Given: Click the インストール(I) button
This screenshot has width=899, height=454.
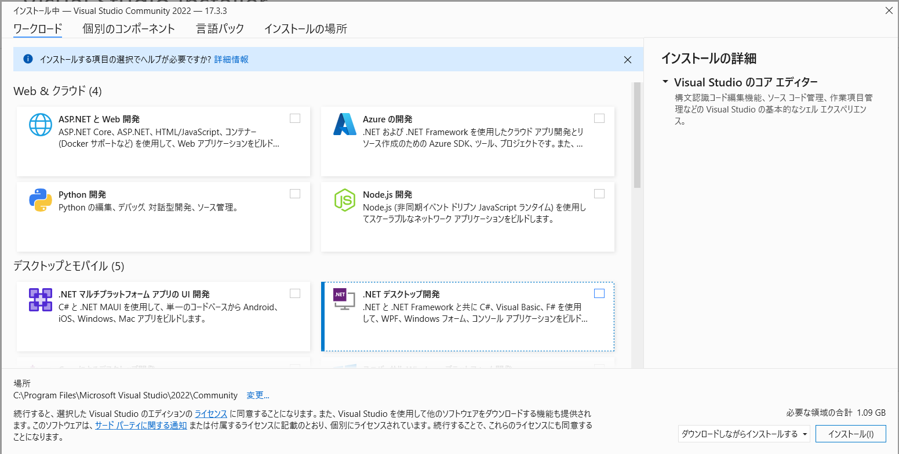Looking at the screenshot, I should [x=851, y=434].
